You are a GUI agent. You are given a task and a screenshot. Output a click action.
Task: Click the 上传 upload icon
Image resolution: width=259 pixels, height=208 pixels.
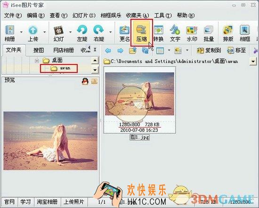point(33,33)
